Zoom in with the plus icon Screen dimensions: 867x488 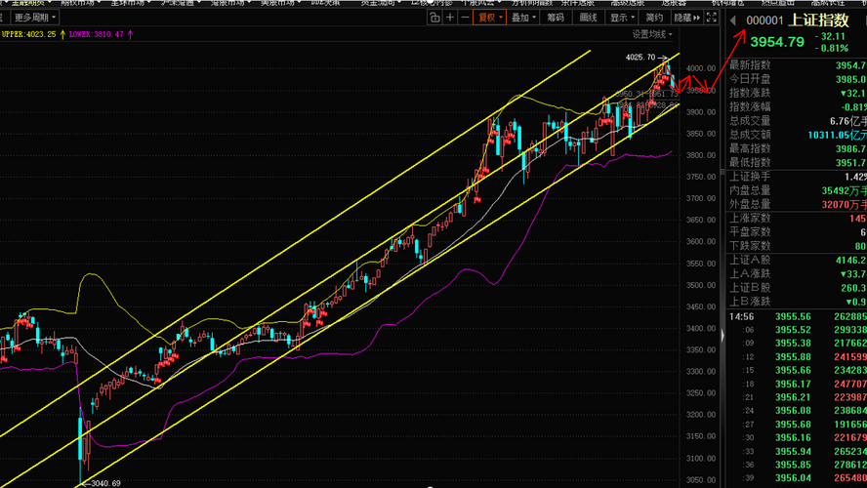(450, 18)
